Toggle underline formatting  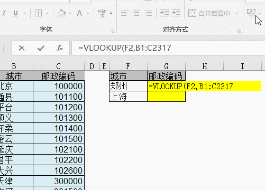15,13
